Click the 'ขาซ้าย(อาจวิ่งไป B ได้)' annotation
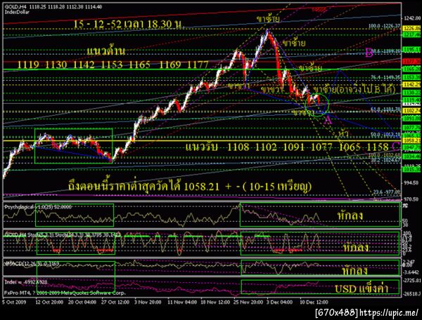Screen dimensions: 422x320 (x=354, y=89)
